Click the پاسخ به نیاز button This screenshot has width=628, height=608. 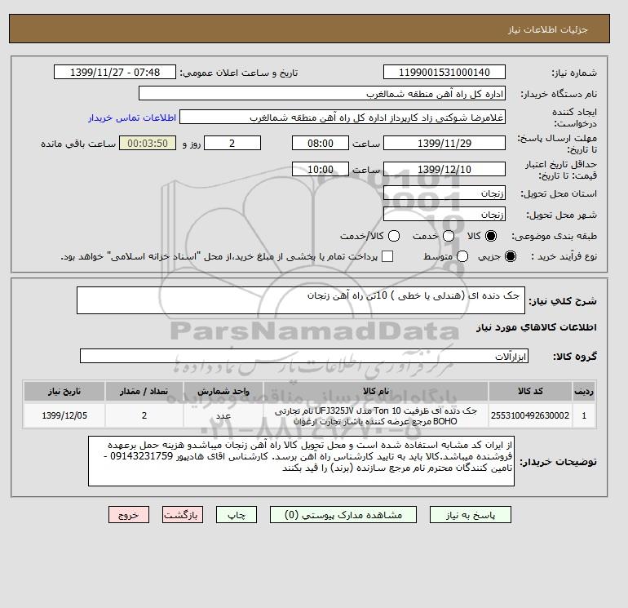coord(471,515)
